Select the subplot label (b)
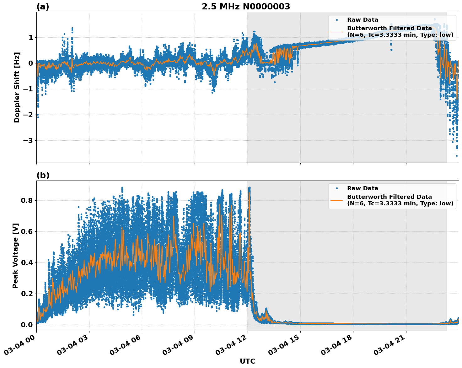462x368 pixels. click(x=43, y=175)
